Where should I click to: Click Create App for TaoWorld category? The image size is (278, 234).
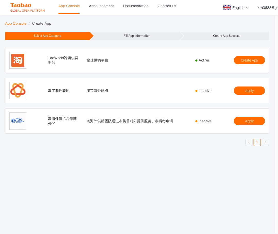pyautogui.click(x=249, y=60)
